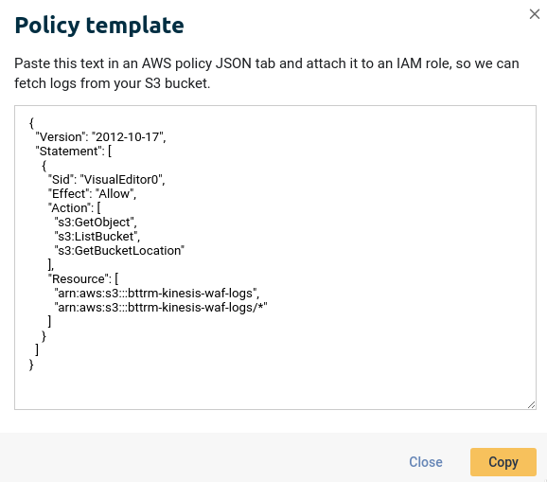Image resolution: width=547 pixels, height=482 pixels.
Task: Click the "Resource": [ line
Action: pyautogui.click(x=83, y=278)
